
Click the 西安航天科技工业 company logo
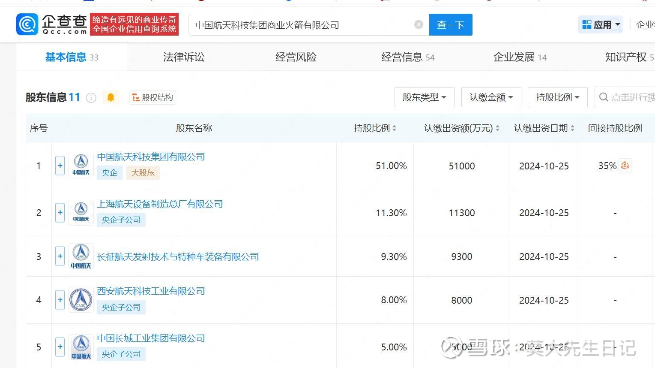pos(81,300)
